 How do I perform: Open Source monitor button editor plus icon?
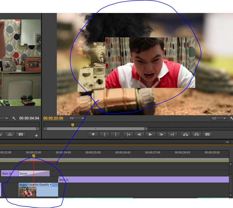pyautogui.click(x=36, y=135)
